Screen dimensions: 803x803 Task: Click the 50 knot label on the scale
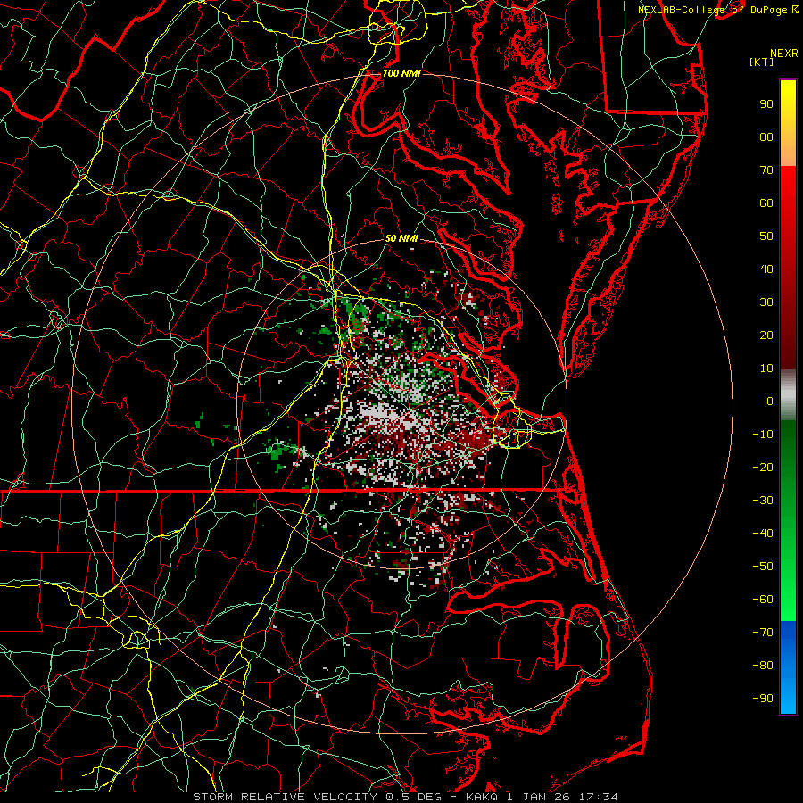766,236
